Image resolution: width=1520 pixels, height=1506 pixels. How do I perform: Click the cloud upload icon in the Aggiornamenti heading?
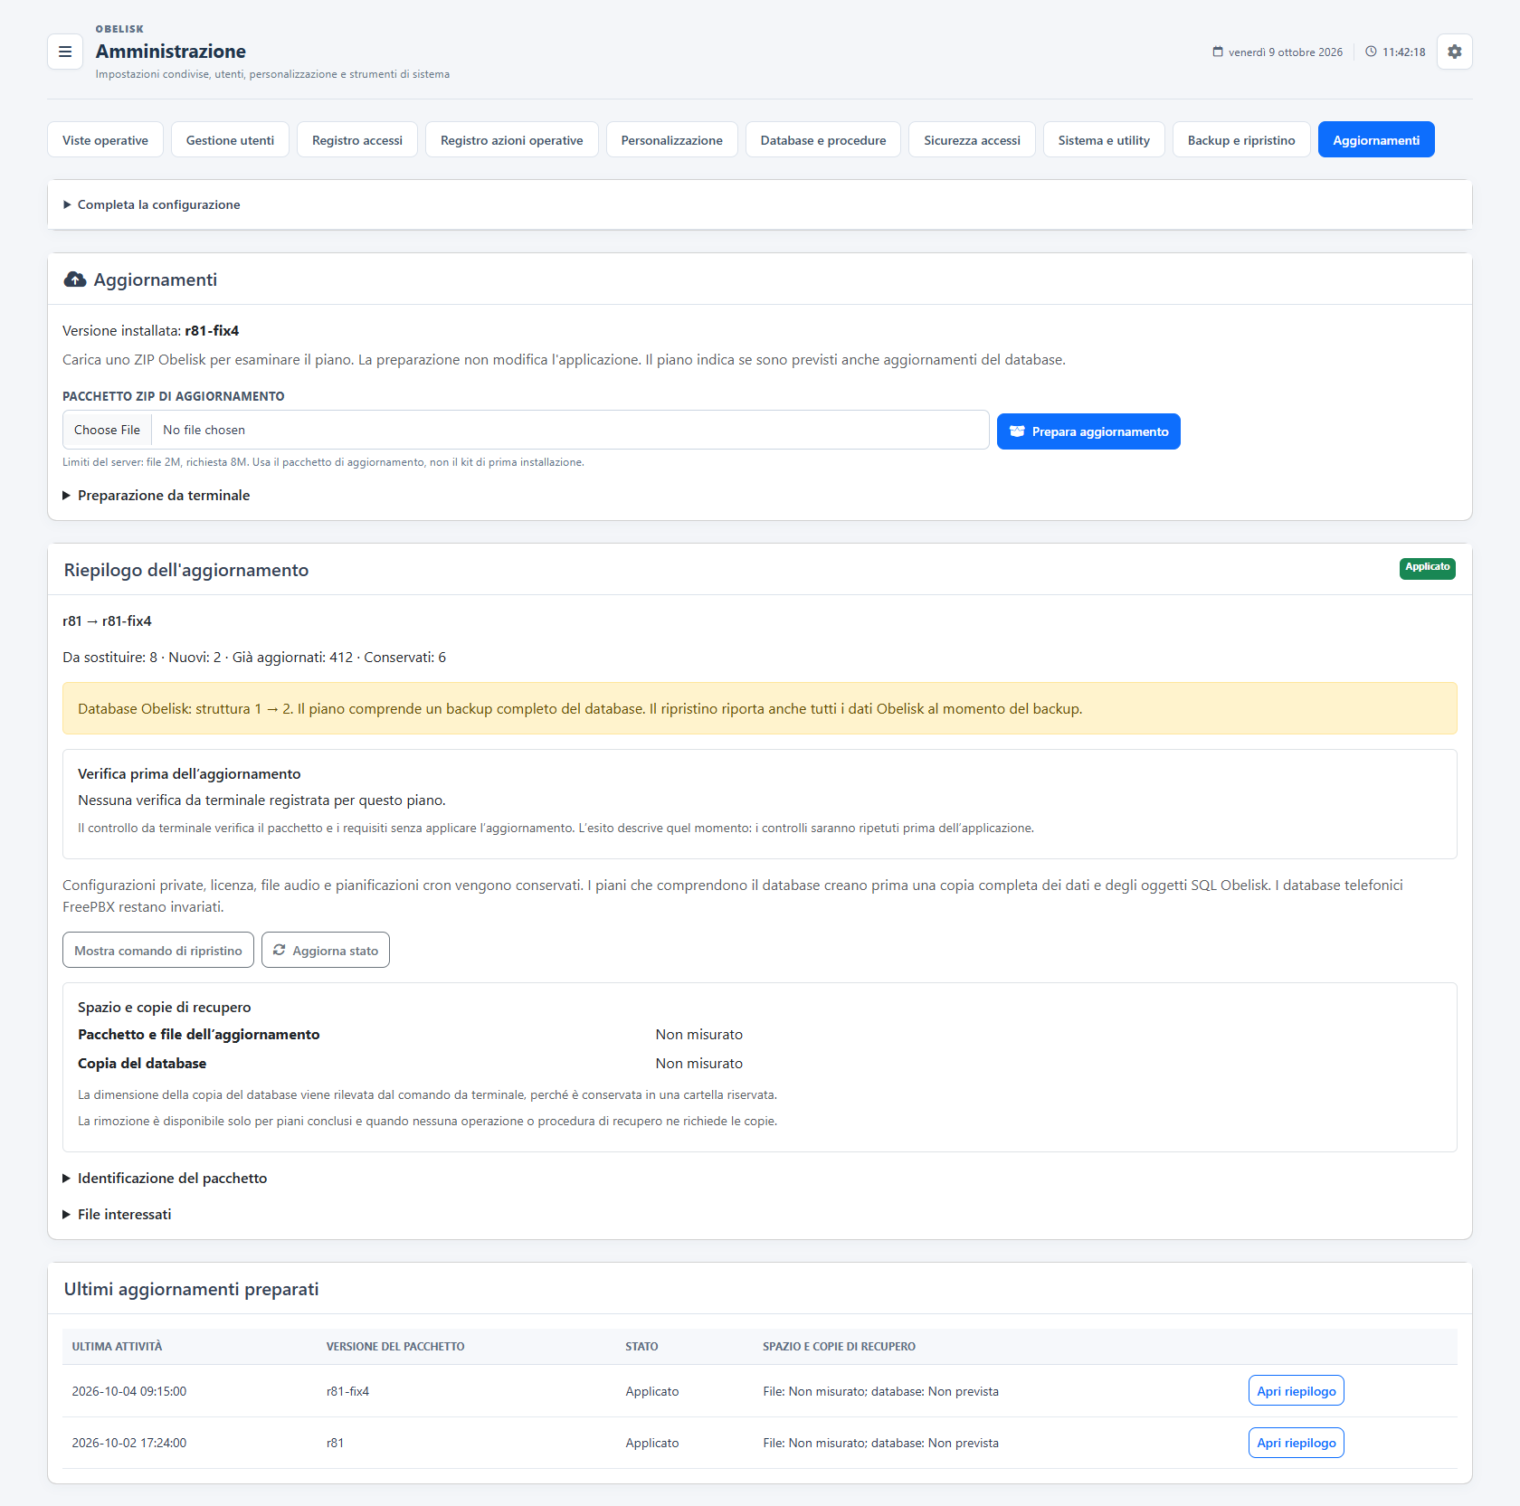coord(75,279)
